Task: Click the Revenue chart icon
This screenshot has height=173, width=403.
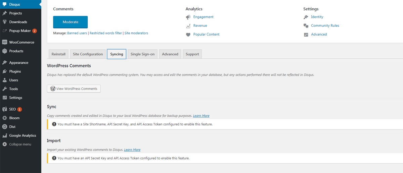Action: point(188,26)
